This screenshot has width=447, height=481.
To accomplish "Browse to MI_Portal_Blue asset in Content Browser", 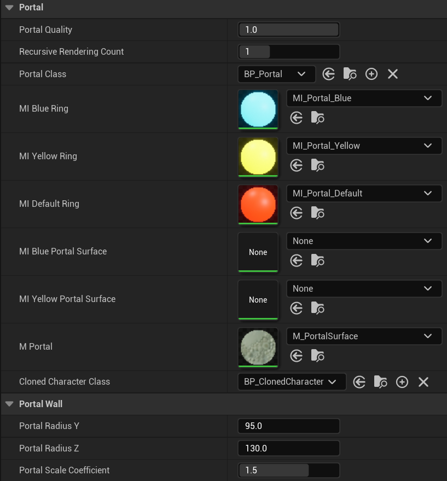I will coord(317,118).
